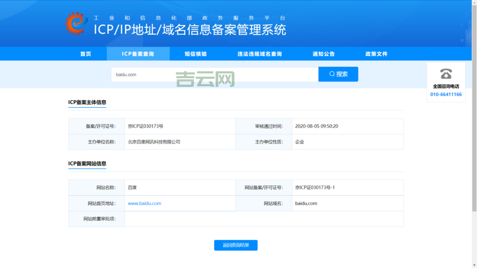Select the ICP备案查询 tab
This screenshot has width=477, height=268.
138,54
